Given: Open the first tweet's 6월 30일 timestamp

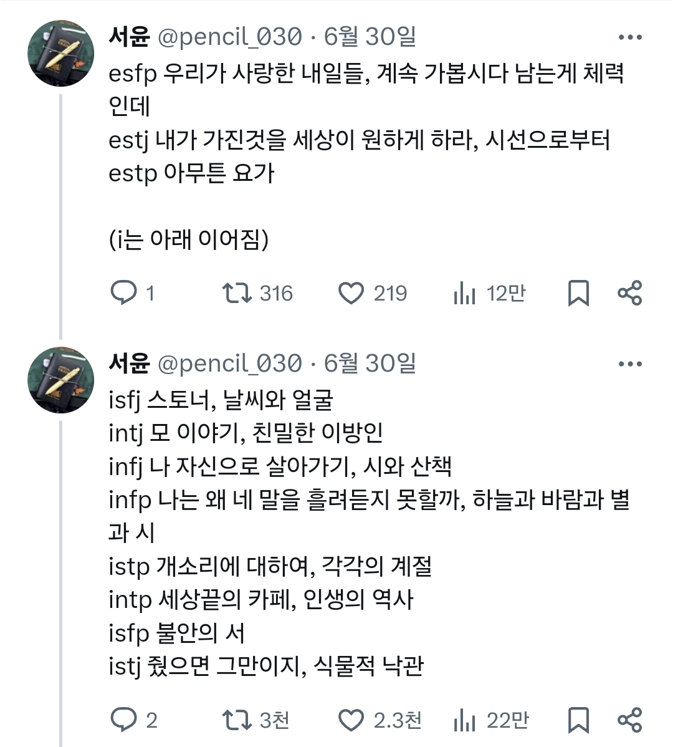Looking at the screenshot, I should [x=370, y=37].
